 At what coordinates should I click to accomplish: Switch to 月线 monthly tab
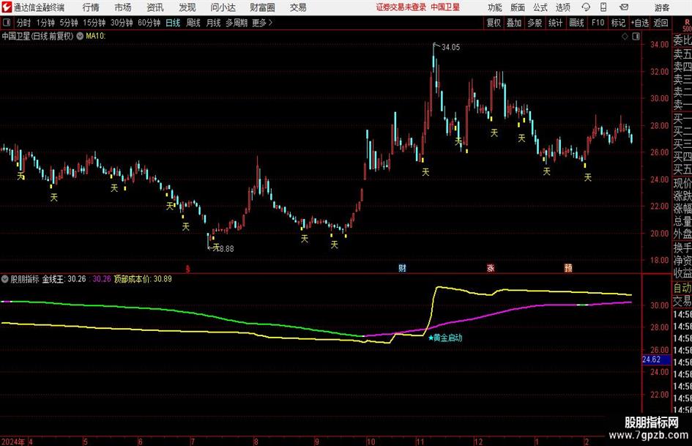(x=213, y=23)
